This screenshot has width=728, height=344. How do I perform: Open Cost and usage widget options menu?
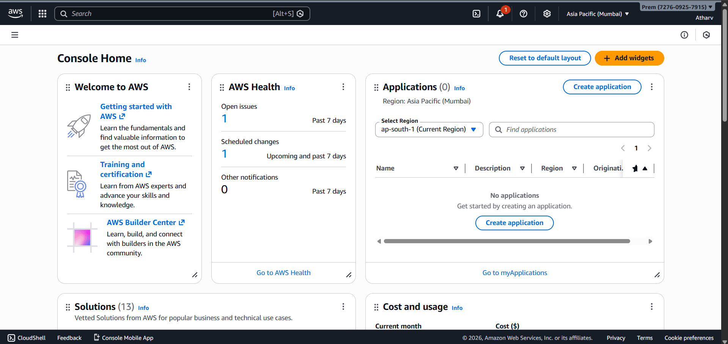point(652,306)
